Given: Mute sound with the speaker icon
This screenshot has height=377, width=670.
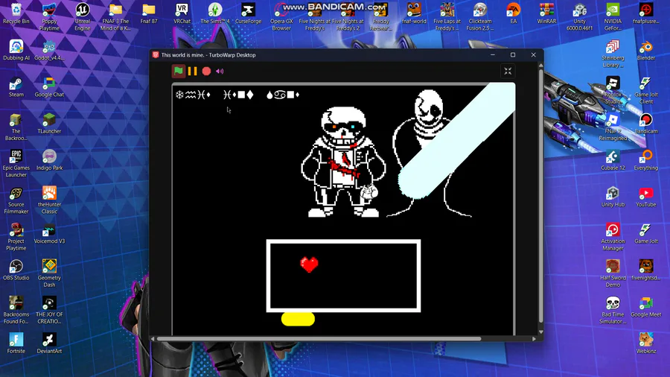Looking at the screenshot, I should [x=220, y=72].
